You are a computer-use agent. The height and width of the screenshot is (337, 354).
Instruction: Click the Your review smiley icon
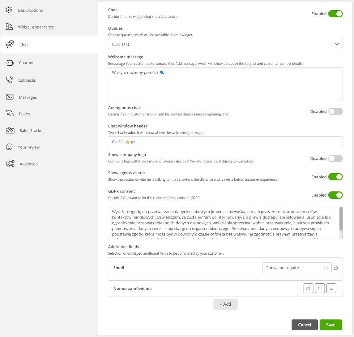(9, 147)
